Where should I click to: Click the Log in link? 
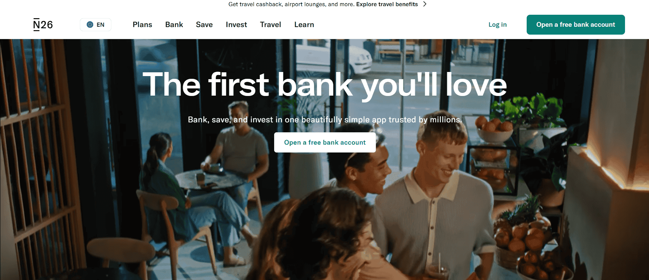(498, 25)
